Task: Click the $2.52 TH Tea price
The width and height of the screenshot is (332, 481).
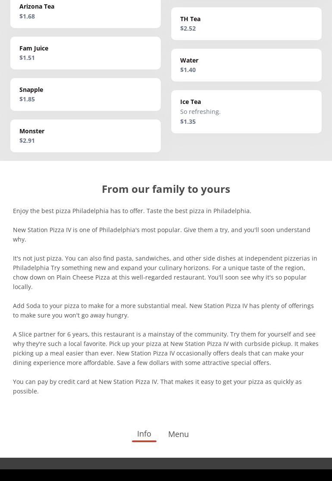Action: (188, 28)
